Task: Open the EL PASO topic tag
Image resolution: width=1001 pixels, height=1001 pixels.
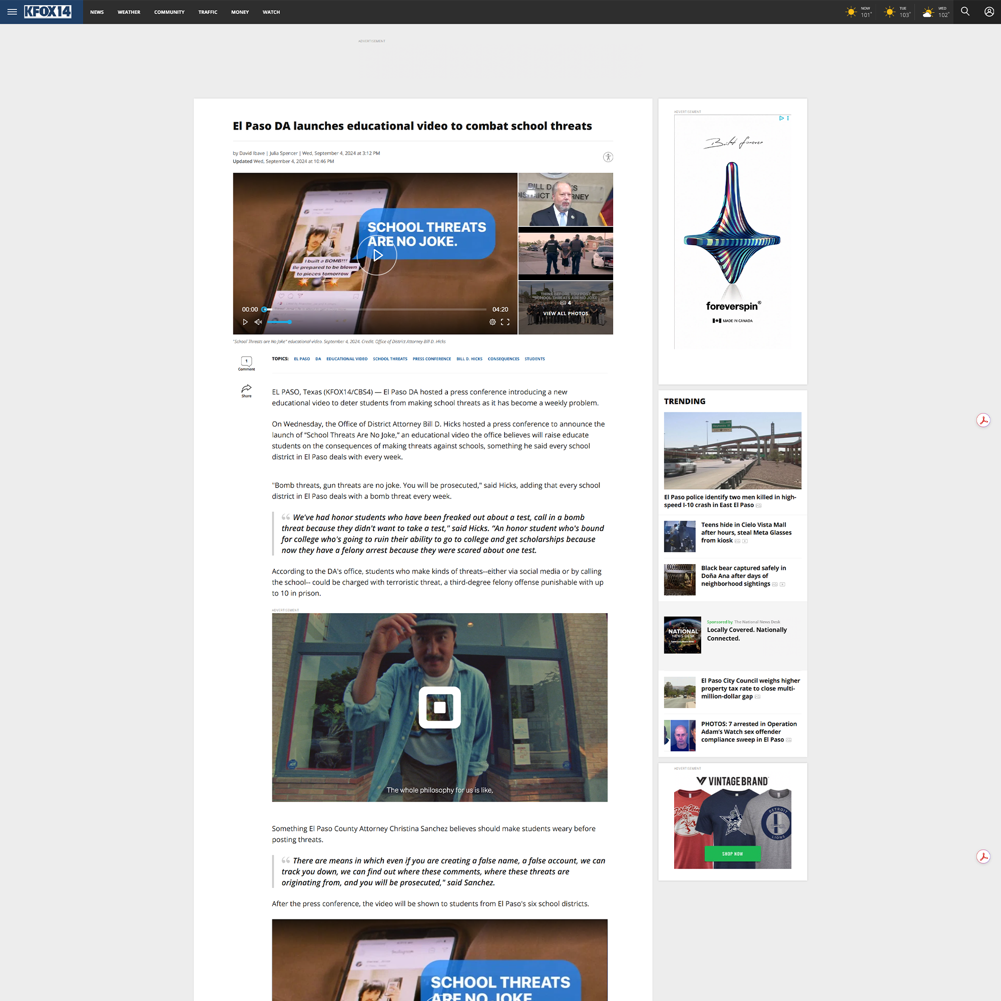Action: (x=302, y=358)
